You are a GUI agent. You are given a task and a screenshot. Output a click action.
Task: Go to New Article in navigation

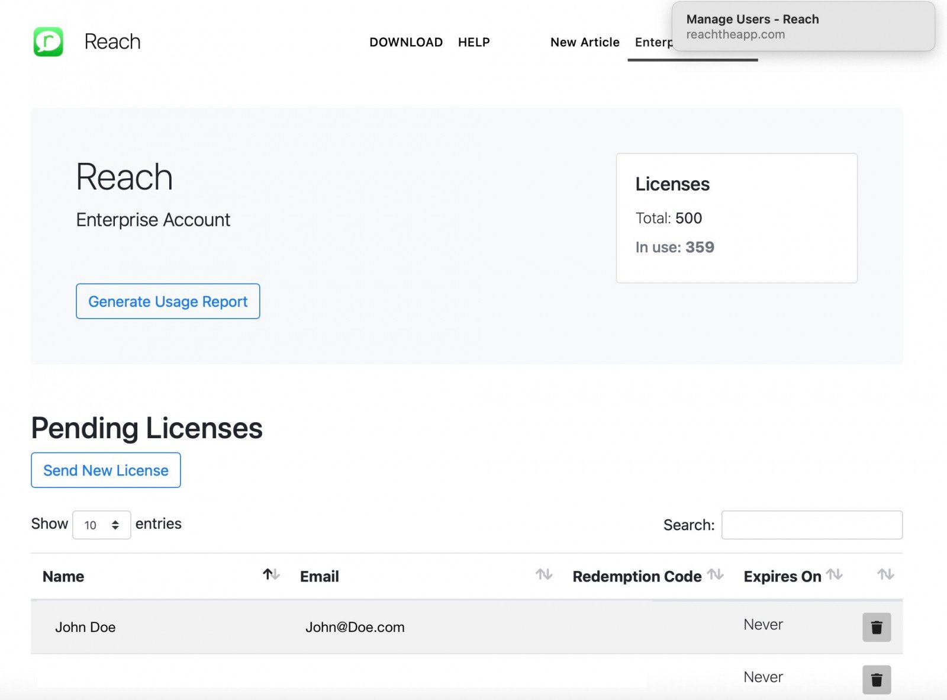coord(585,42)
